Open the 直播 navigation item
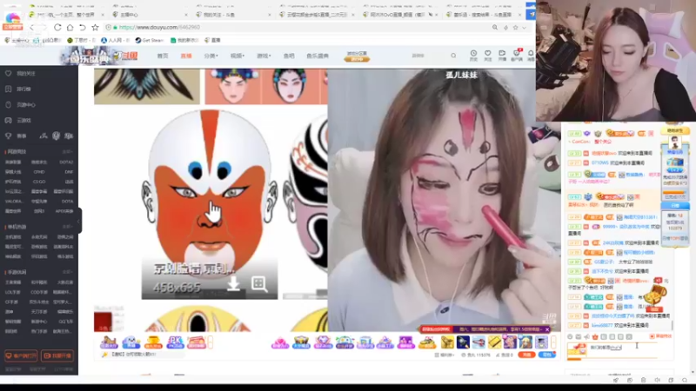 pos(186,56)
